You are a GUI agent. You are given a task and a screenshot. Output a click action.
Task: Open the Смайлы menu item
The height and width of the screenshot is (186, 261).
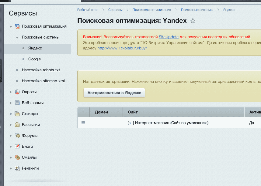click(x=29, y=157)
